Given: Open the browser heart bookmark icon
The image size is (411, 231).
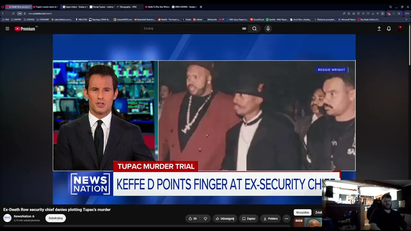Looking at the screenshot, I should point(368,13).
